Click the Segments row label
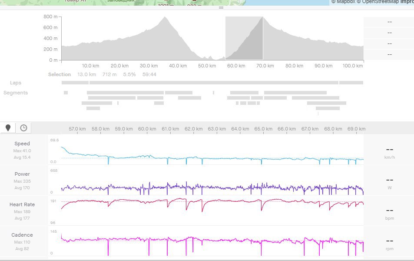 [16, 93]
